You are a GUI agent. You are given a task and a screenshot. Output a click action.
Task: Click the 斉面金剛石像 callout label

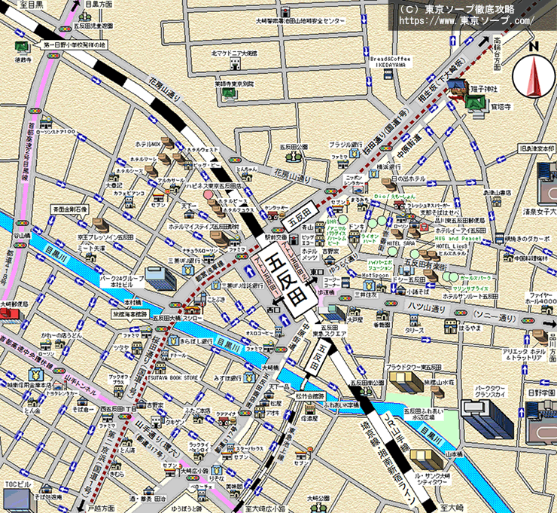point(70,209)
